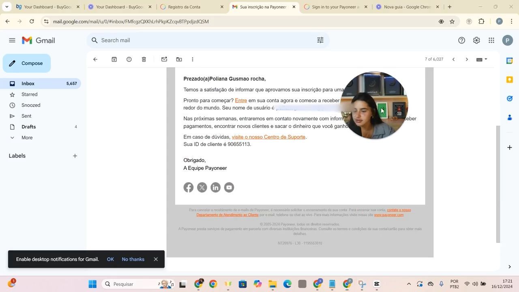Screen dimensions: 519x292
Task: Archive this email
Action: tap(114, 59)
